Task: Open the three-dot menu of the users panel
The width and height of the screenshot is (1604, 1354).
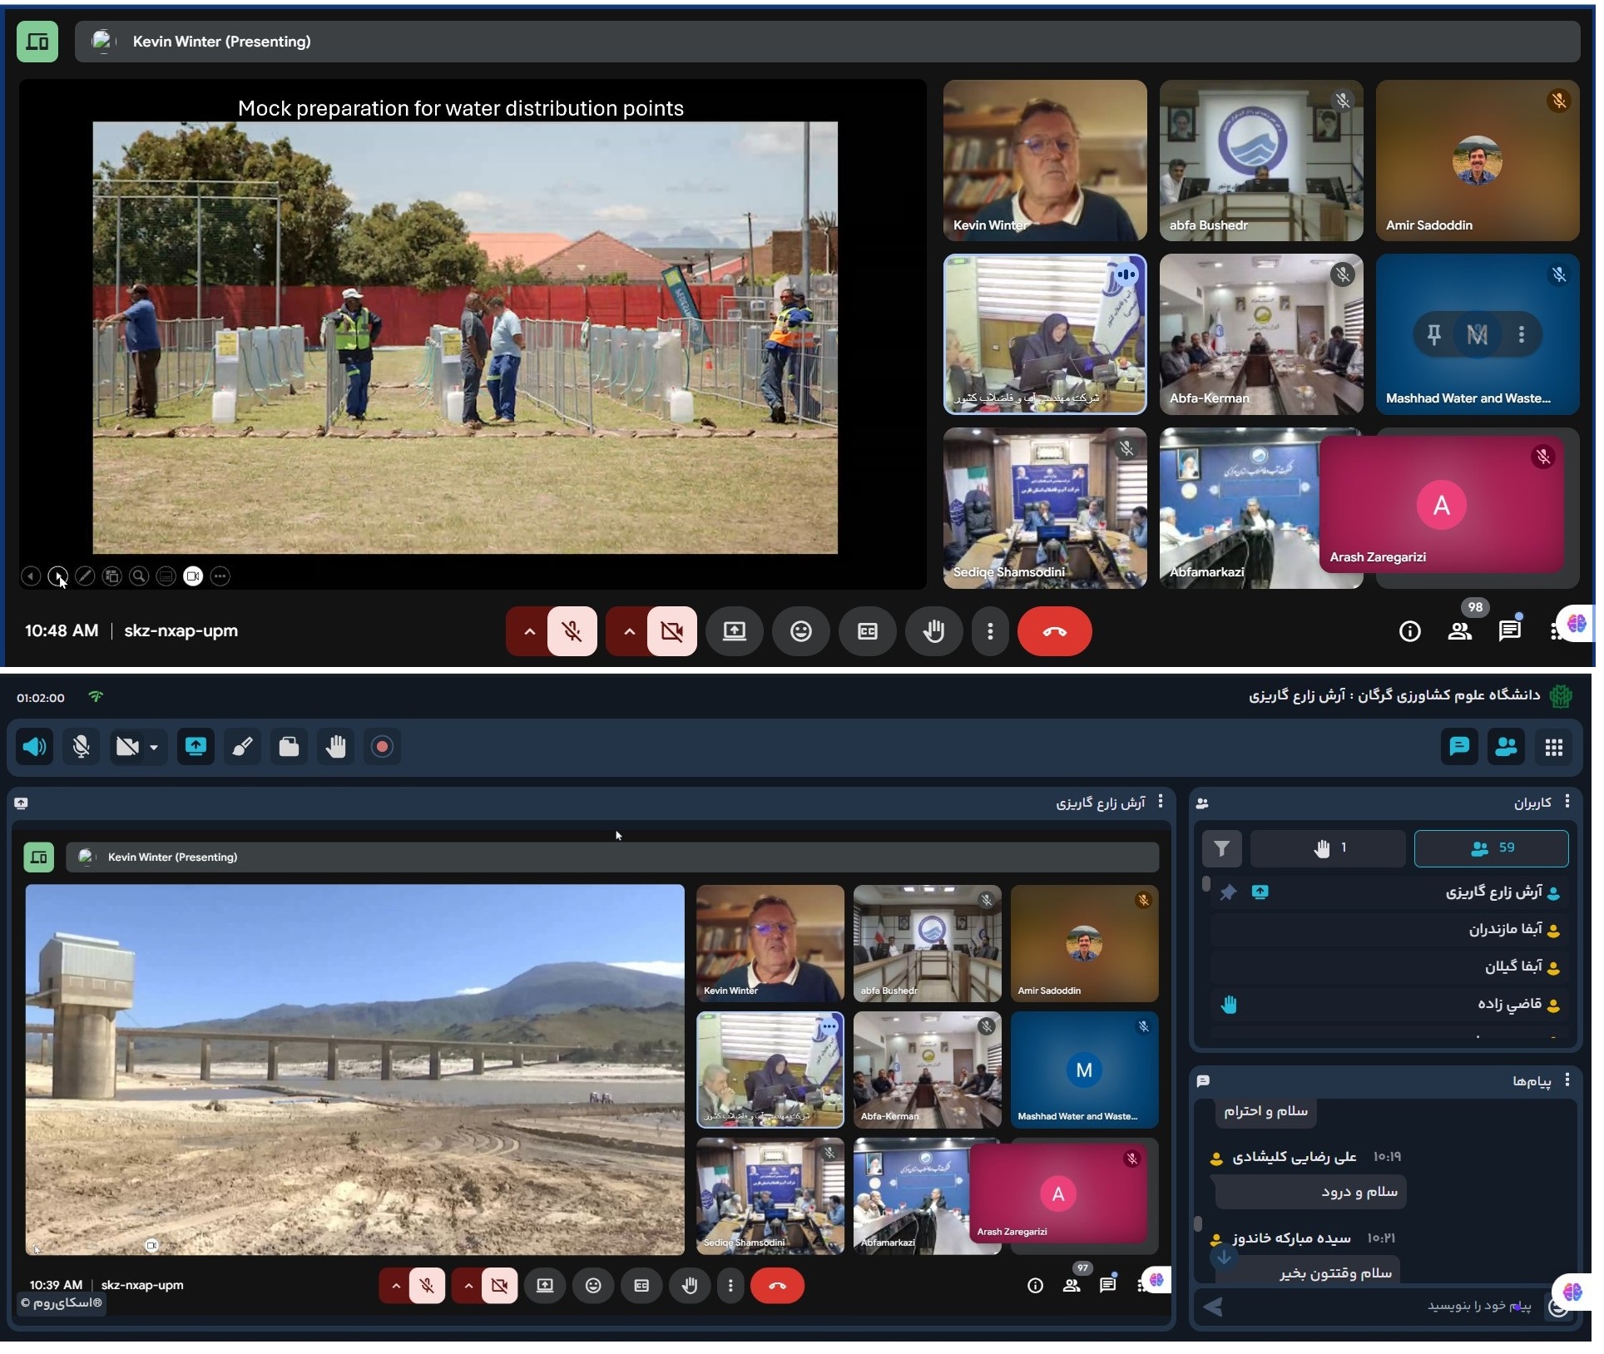Action: click(x=1567, y=801)
